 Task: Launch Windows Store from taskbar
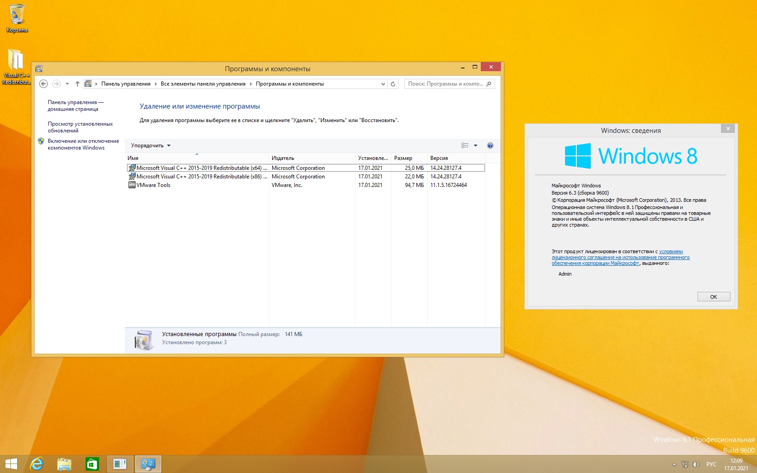tap(92, 464)
